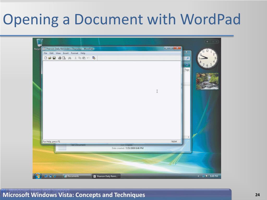
Task: Click the 8:48 PM taskbar clock
Action: point(214,176)
